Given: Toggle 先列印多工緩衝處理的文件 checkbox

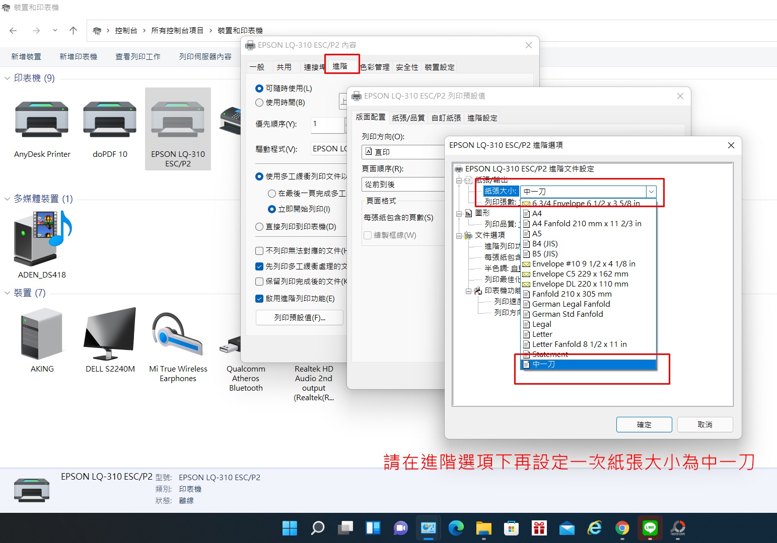Looking at the screenshot, I should point(259,266).
